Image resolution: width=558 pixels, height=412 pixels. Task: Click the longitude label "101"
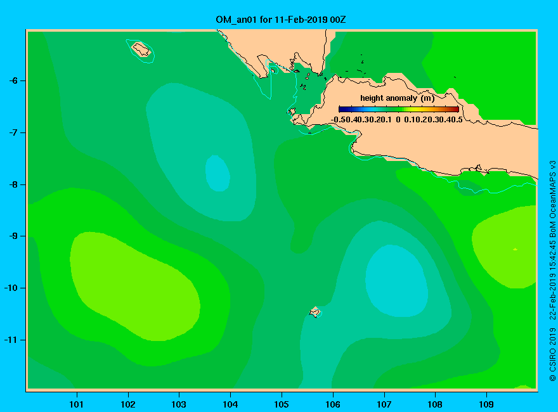click(76, 404)
